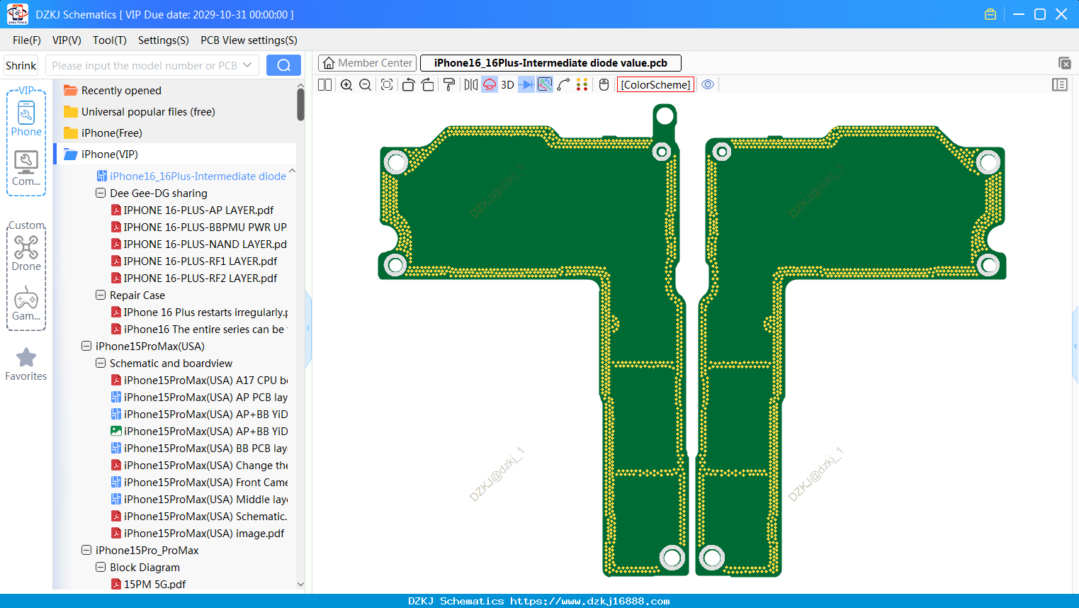The height and width of the screenshot is (608, 1079).
Task: Open IPHONE 16-PLUS-RF1 LAYER.pdf
Action: [194, 261]
